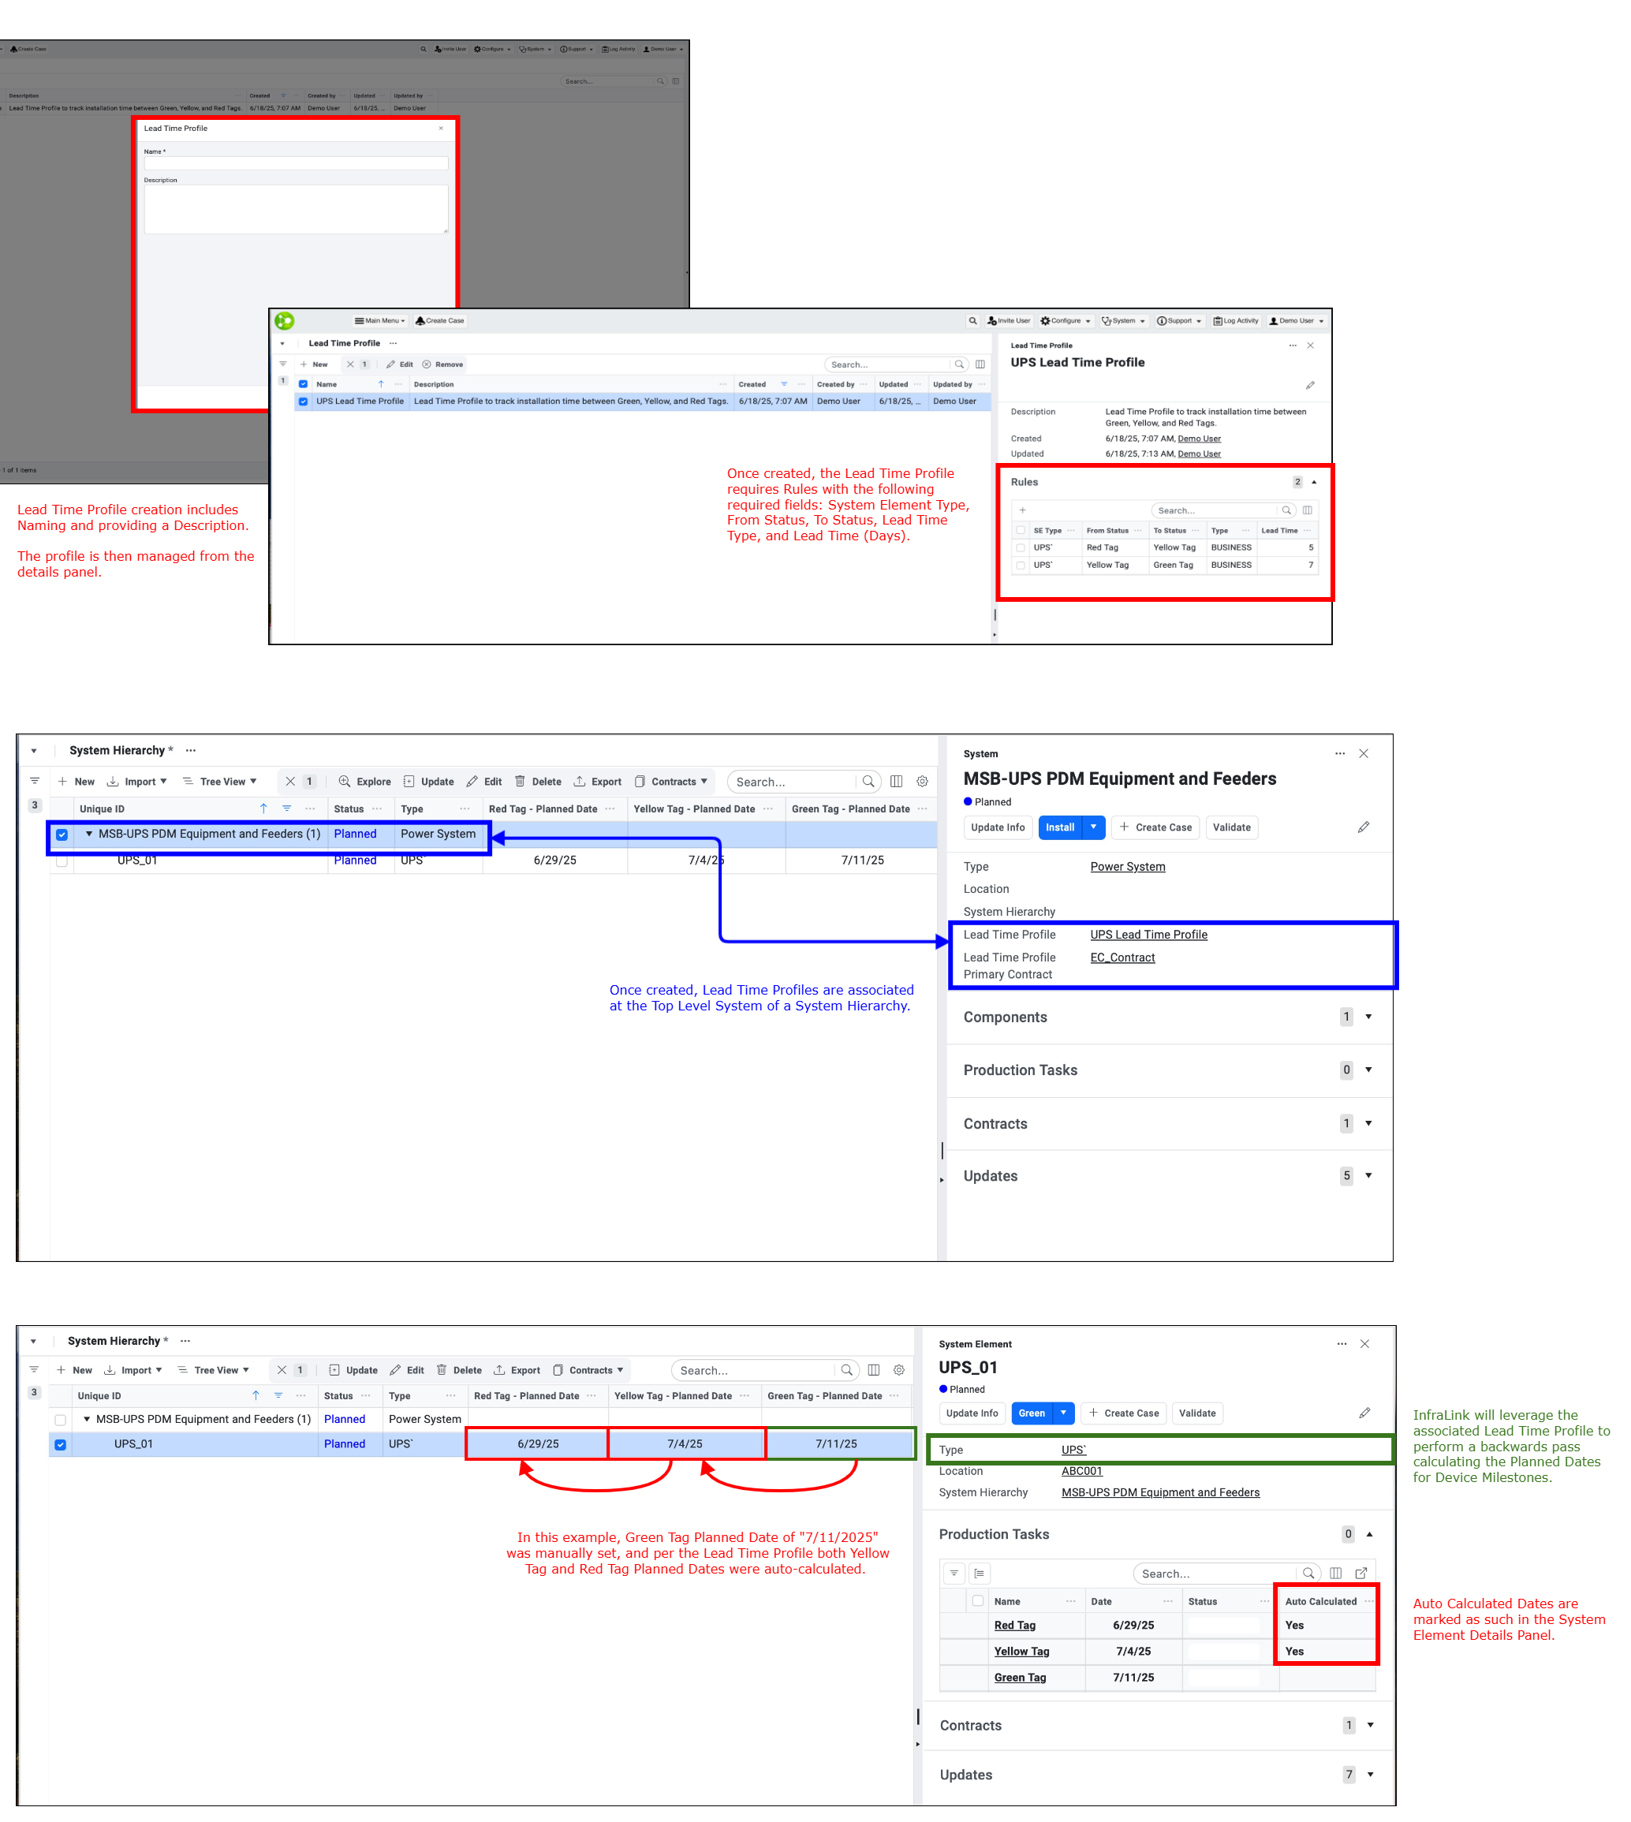Click the green logo icon at top left

click(x=284, y=321)
